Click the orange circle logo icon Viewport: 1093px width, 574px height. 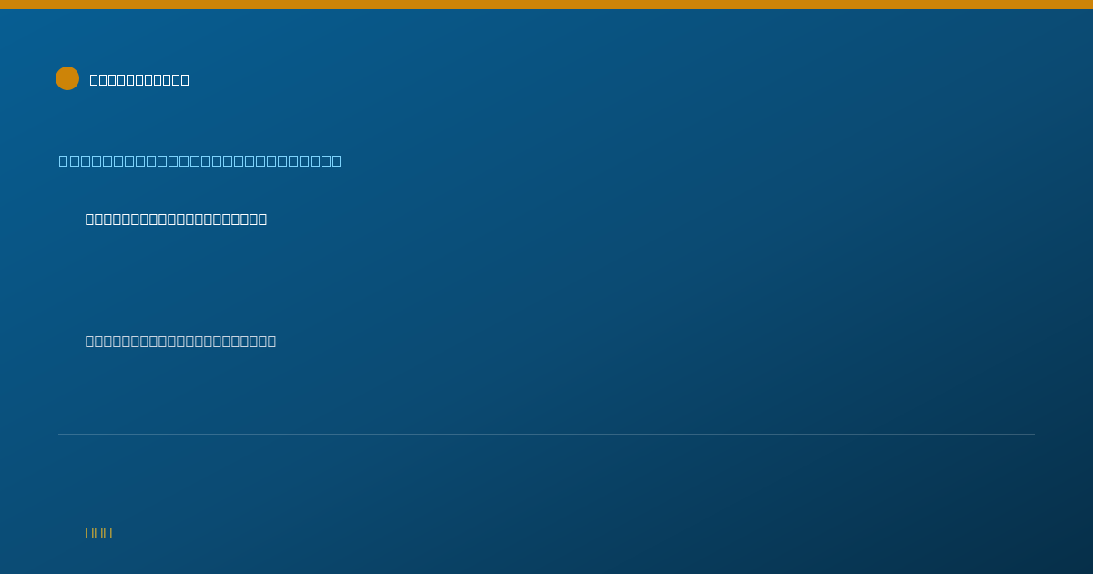[67, 78]
